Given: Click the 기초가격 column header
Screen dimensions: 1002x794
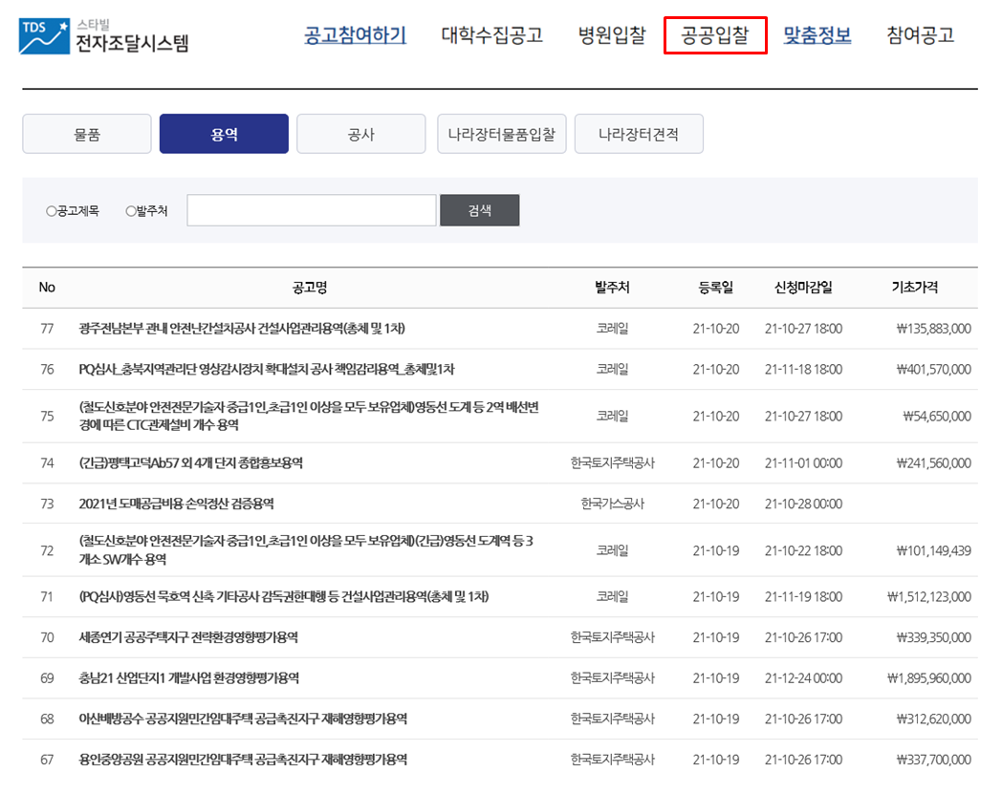Looking at the screenshot, I should click(x=915, y=288).
